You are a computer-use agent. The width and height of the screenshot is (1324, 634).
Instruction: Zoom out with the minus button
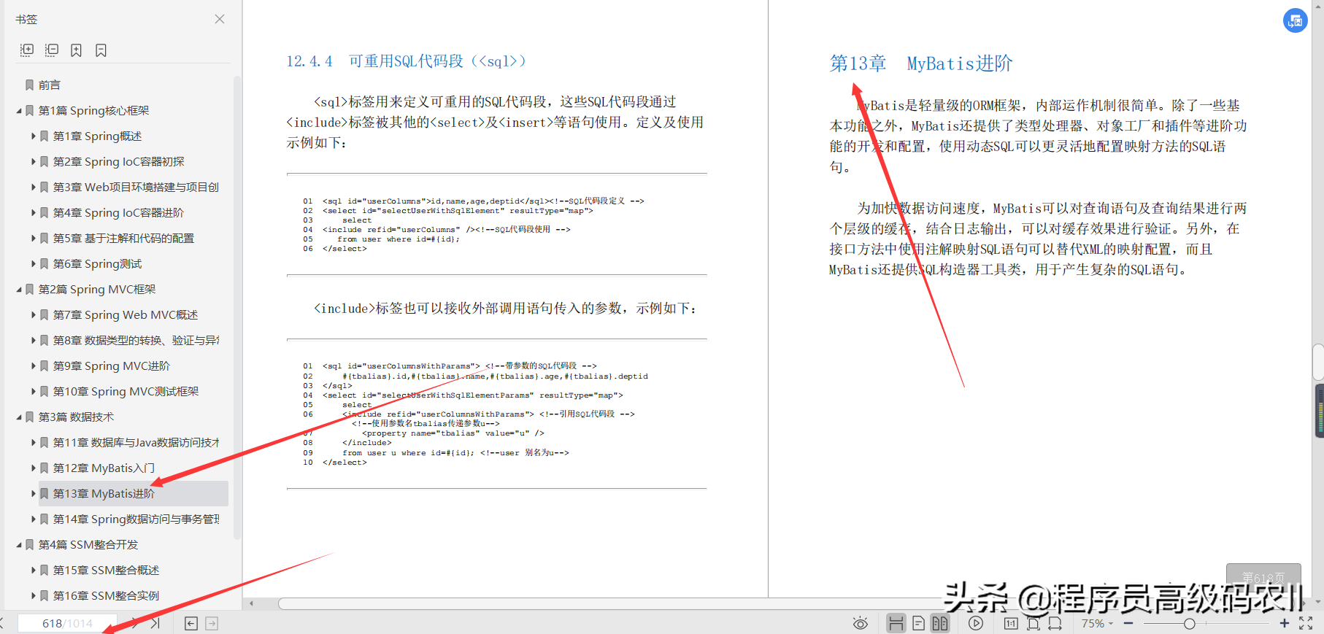pyautogui.click(x=1128, y=623)
